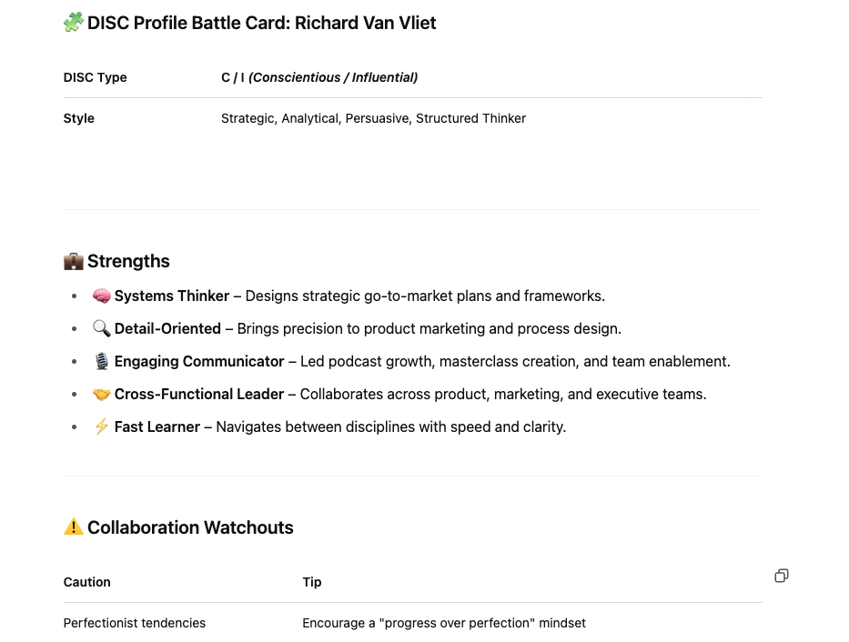Screen dimensions: 849x642
Task: Click the handshake icon before Cross-Functional Leader
Action: pyautogui.click(x=101, y=395)
